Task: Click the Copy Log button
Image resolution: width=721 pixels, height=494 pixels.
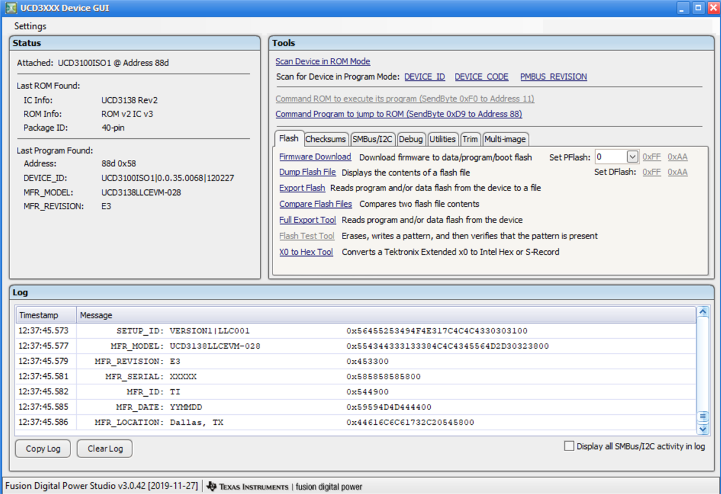Action: click(x=43, y=448)
